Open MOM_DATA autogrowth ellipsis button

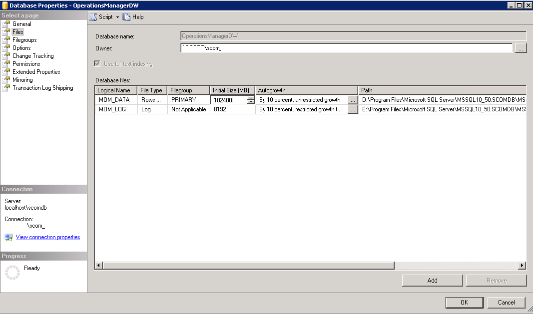click(353, 100)
